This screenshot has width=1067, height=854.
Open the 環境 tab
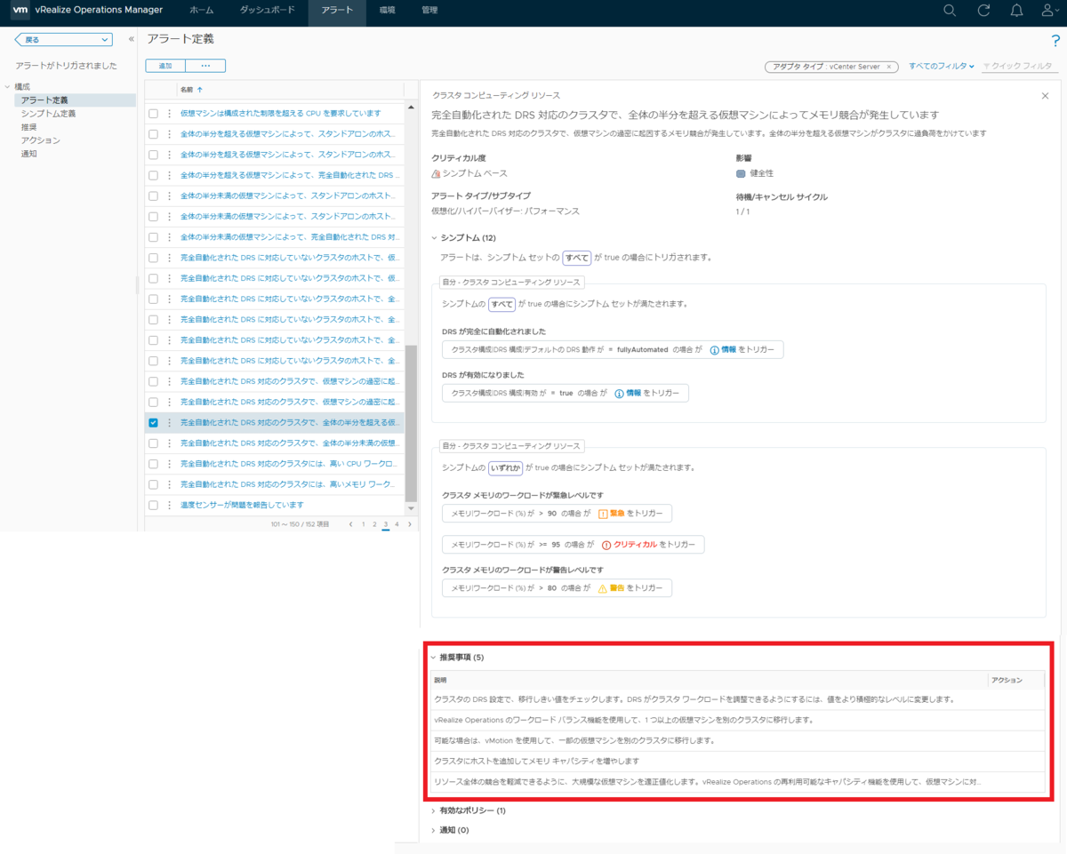(388, 11)
